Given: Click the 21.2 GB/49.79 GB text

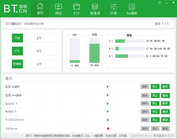Looking at the screenshot, I should pos(156,56).
